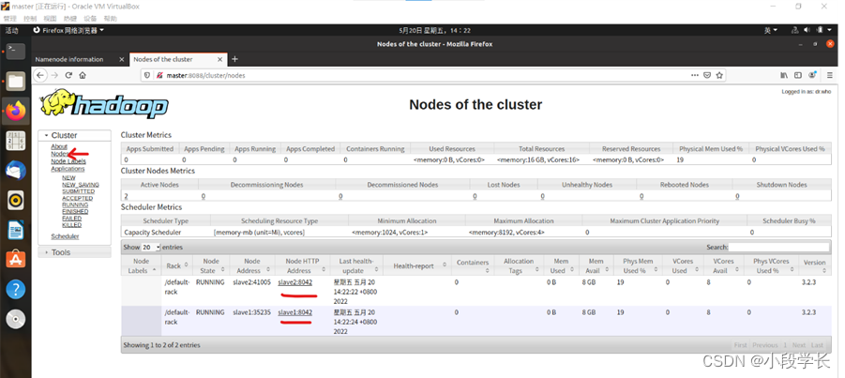The image size is (845, 378).
Task: Open the Firefox app menu in top bar
Action: click(x=68, y=30)
